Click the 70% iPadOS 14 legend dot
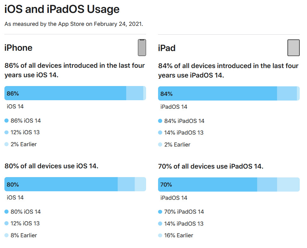The width and height of the screenshot is (307, 248). pyautogui.click(x=160, y=212)
